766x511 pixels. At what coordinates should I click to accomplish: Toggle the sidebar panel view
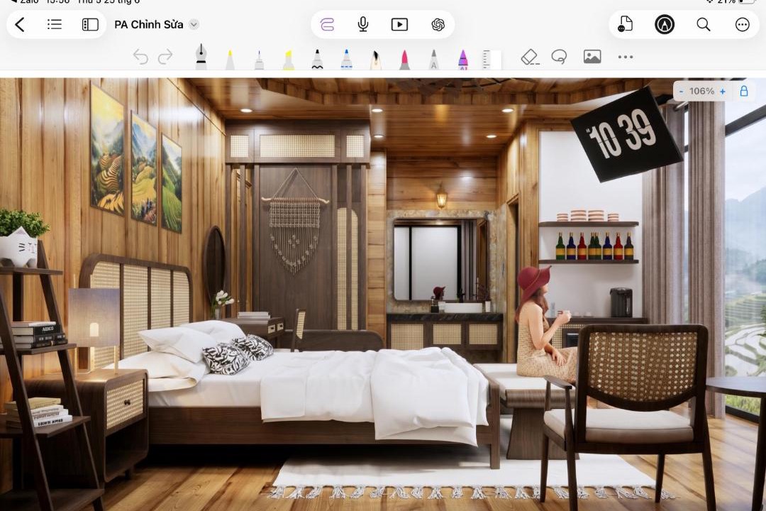point(90,24)
